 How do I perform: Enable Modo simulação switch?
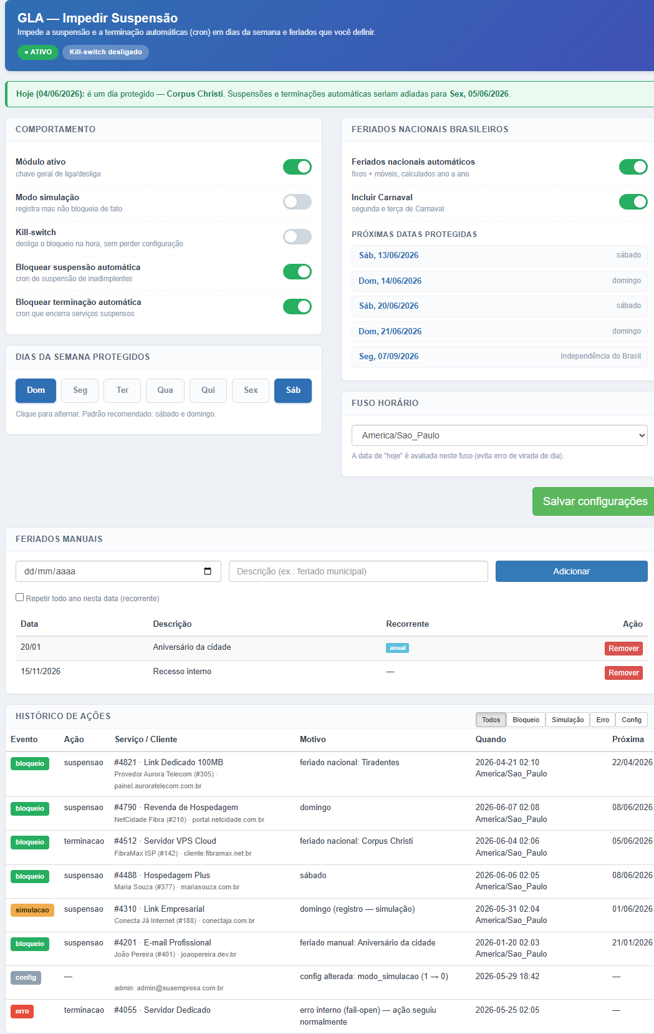[x=297, y=201]
